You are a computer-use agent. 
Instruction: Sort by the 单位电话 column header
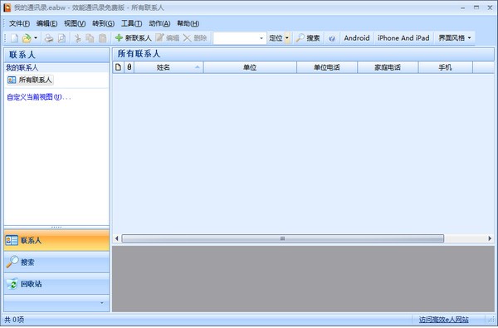327,67
